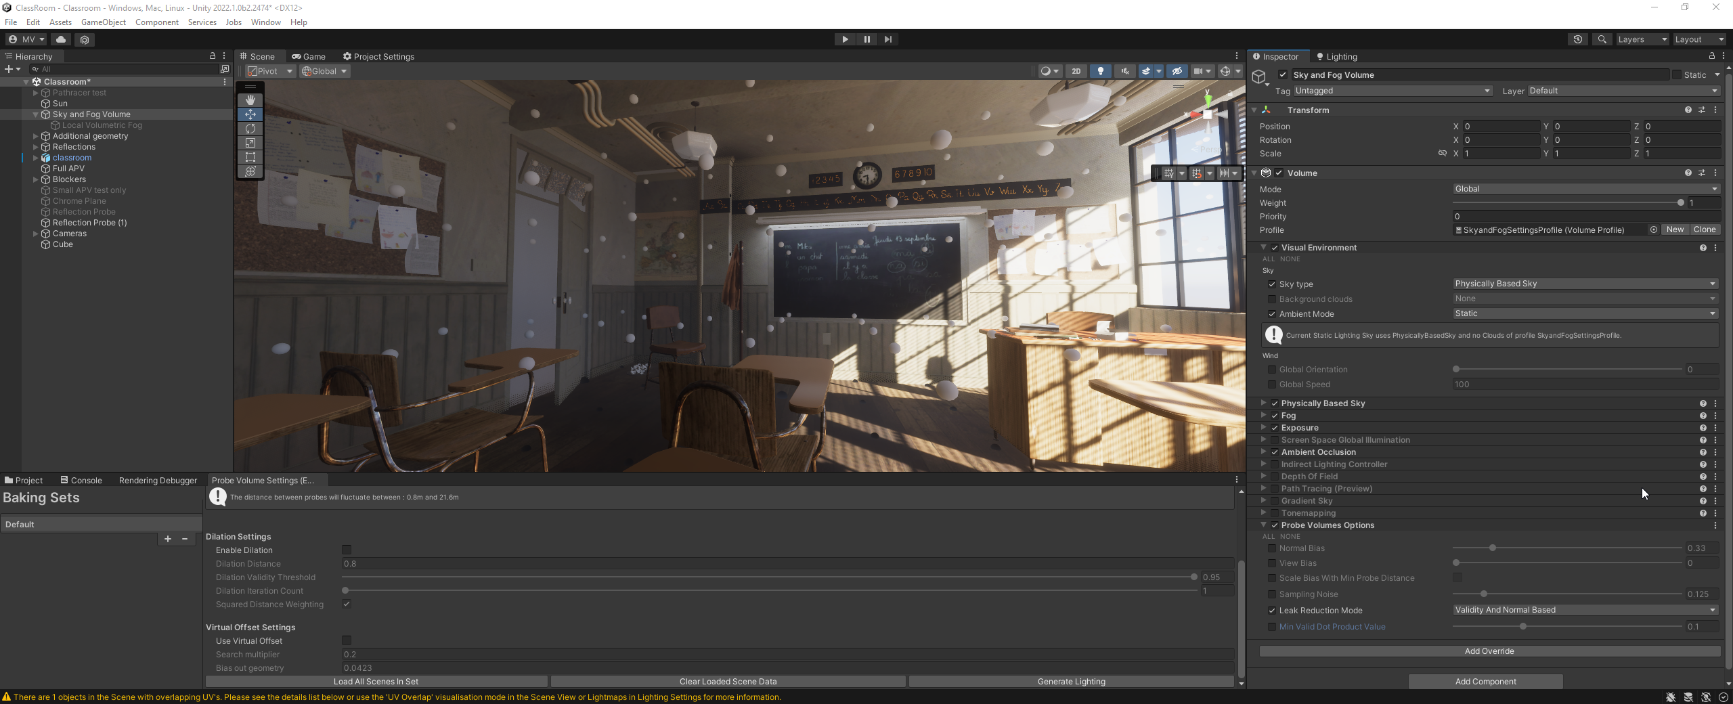Open the GameObject menu
The height and width of the screenshot is (704, 1733).
click(x=104, y=22)
